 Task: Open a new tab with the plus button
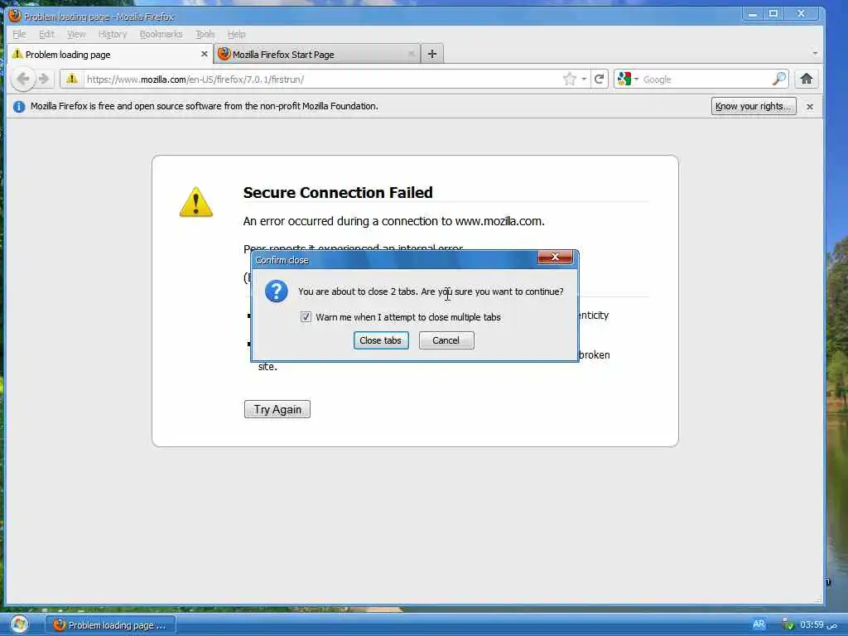pos(432,54)
